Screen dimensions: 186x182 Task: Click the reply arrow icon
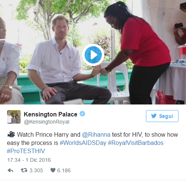tap(10, 170)
